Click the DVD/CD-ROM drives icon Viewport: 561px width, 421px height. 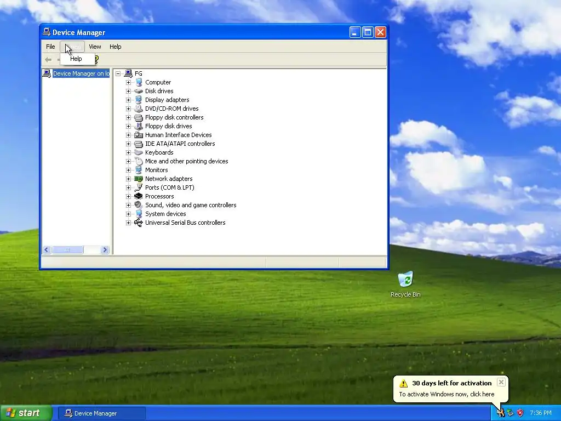pos(139,109)
